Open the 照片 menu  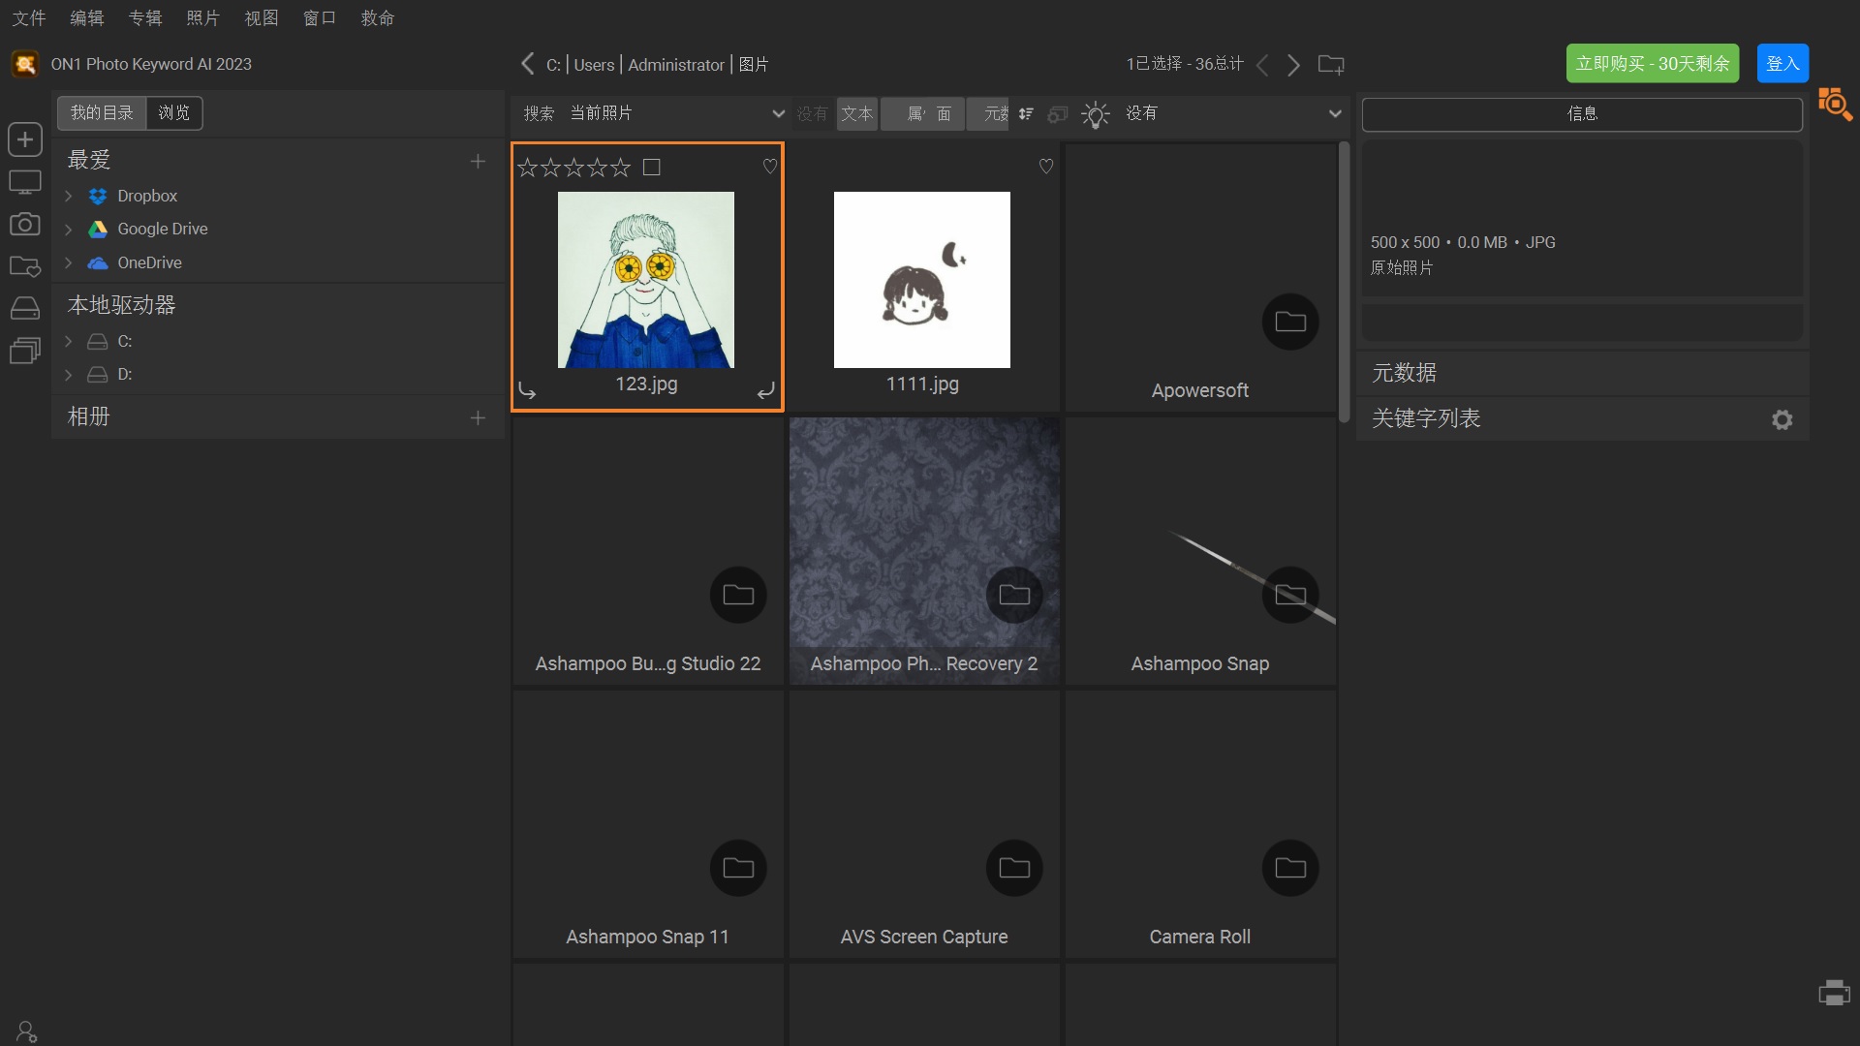pos(203,18)
